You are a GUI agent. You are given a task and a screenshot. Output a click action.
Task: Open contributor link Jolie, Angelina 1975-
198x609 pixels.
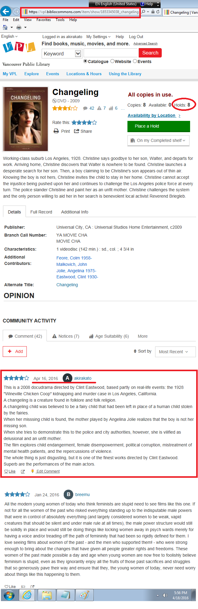pyautogui.click(x=76, y=270)
